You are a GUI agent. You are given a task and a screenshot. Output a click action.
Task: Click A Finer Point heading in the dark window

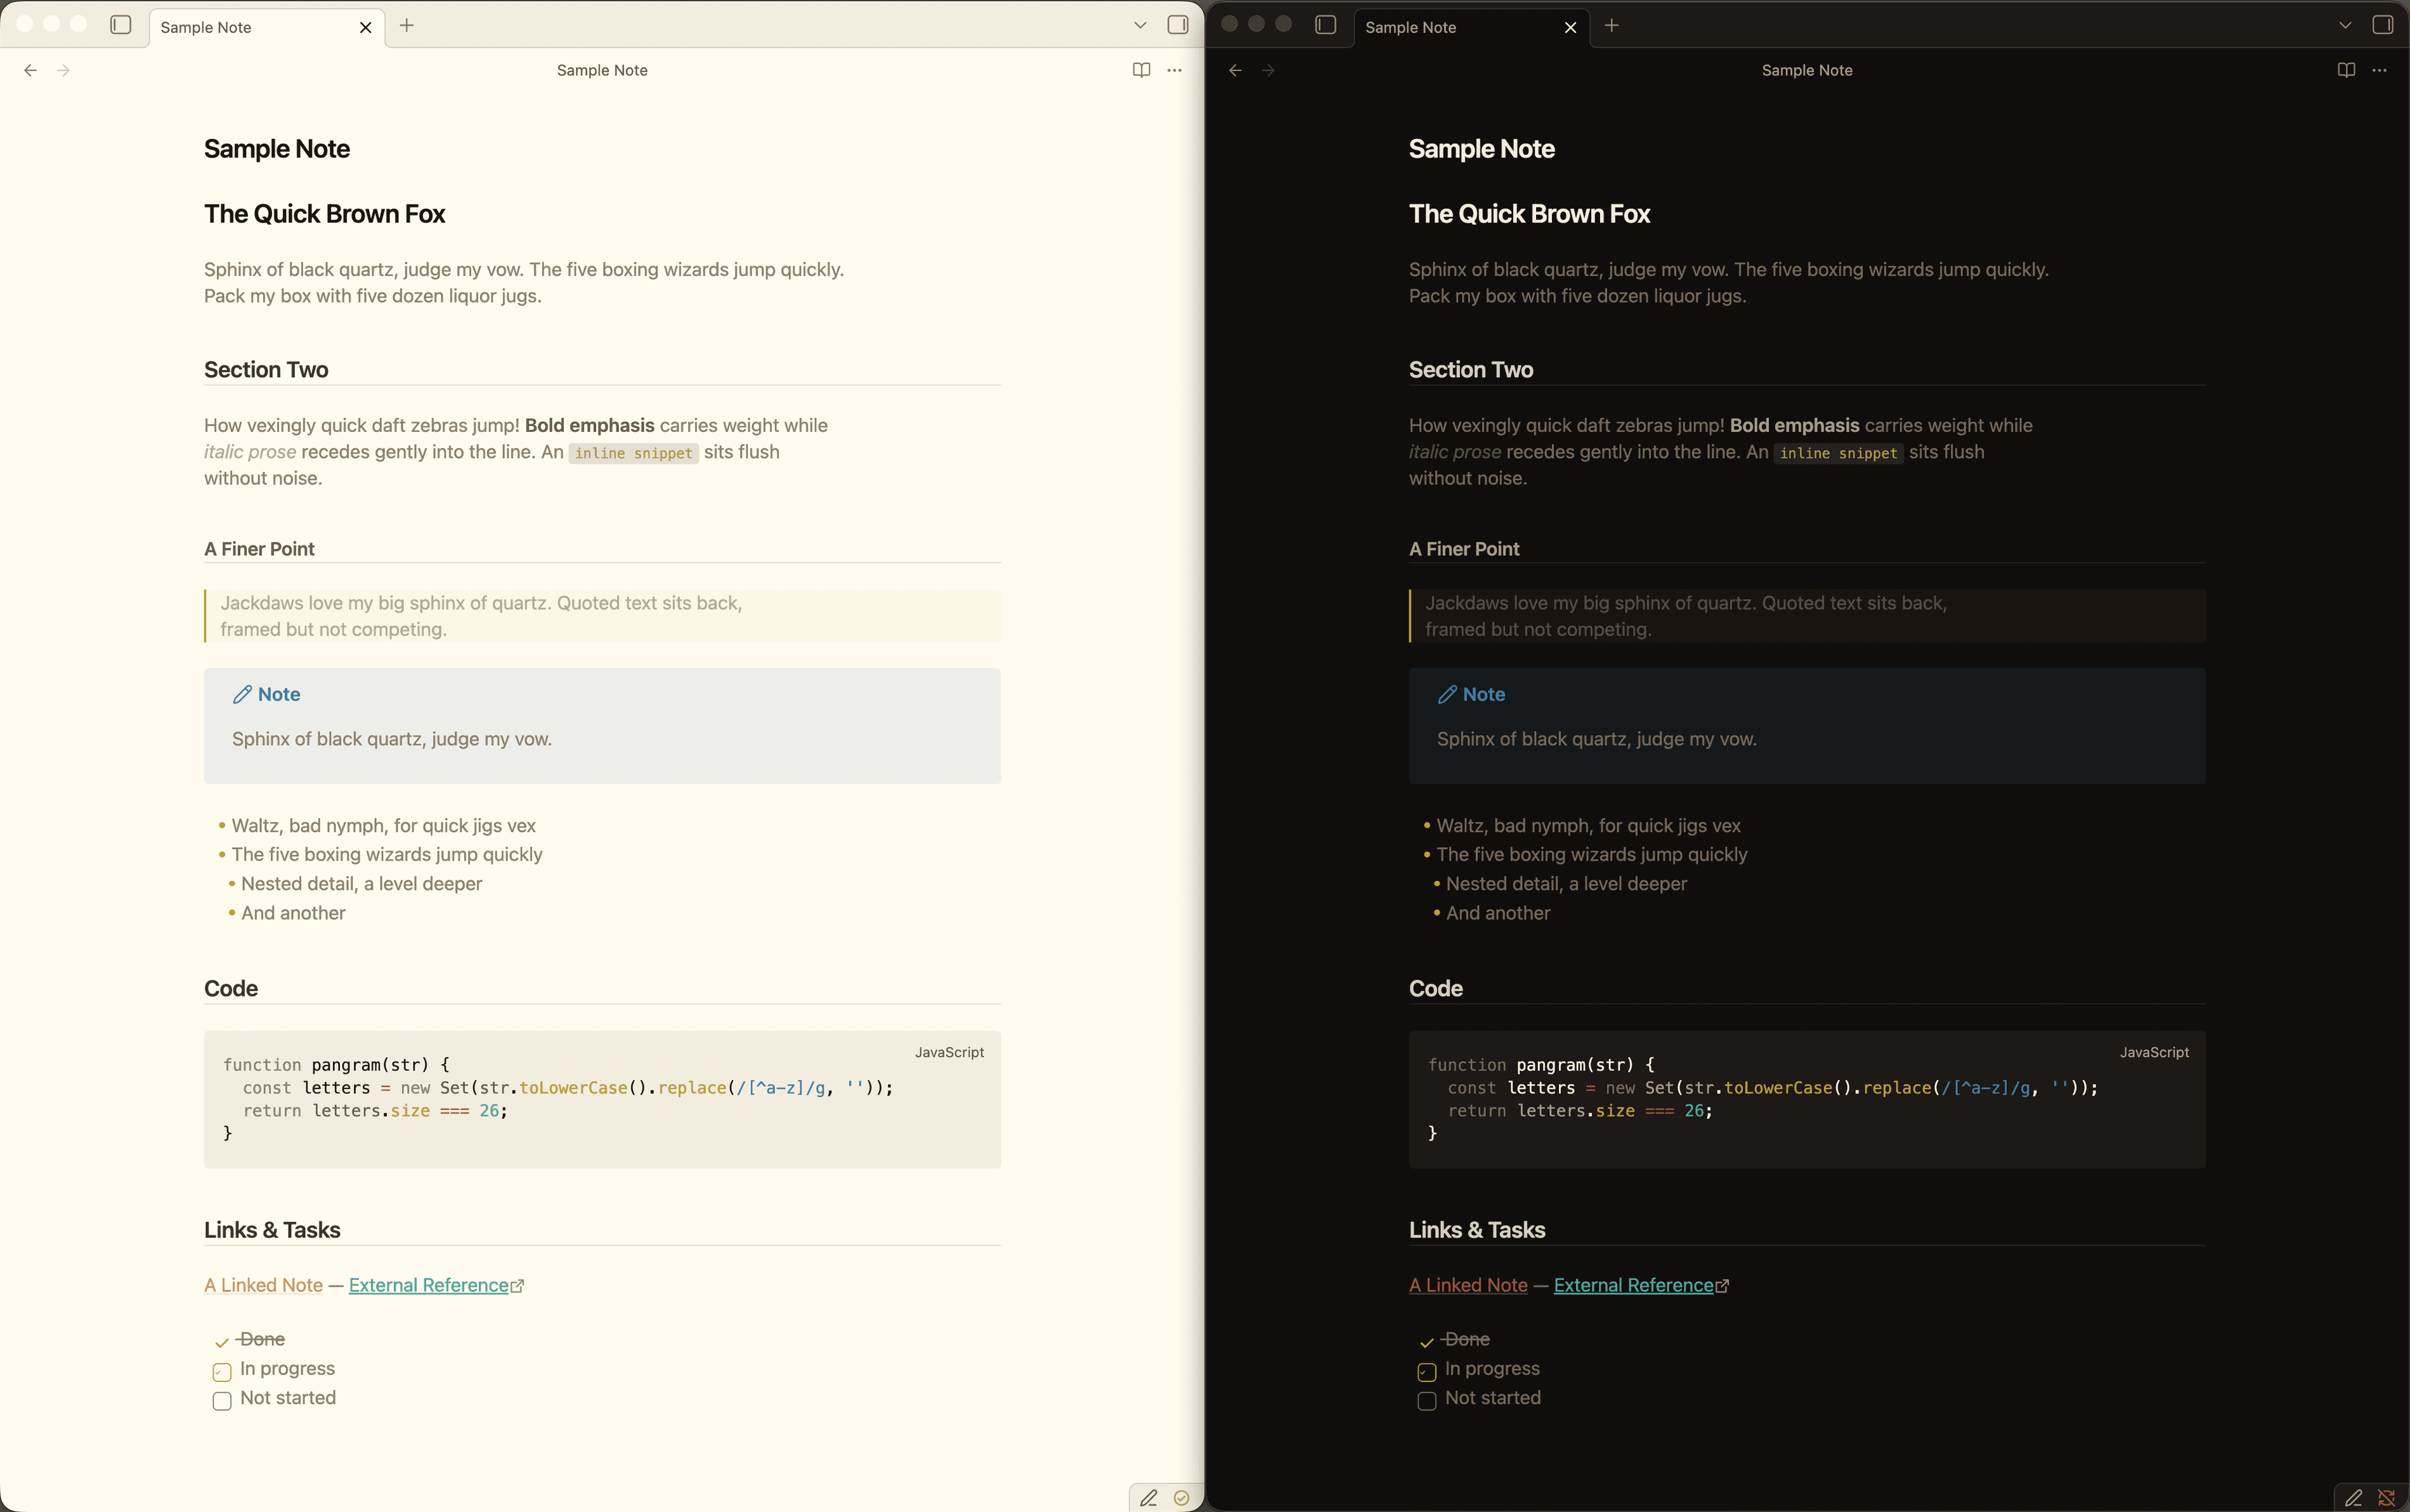pos(1464,549)
